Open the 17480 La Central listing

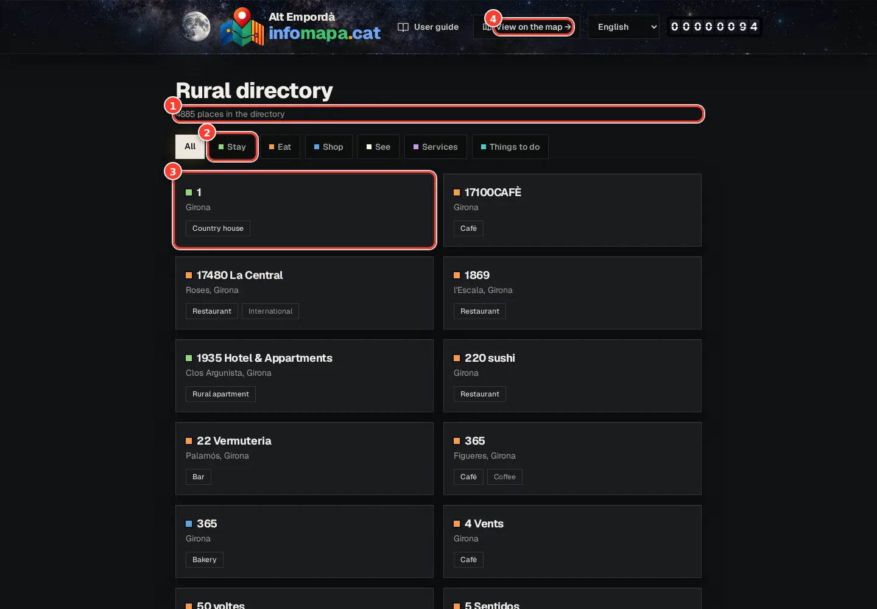tap(305, 293)
